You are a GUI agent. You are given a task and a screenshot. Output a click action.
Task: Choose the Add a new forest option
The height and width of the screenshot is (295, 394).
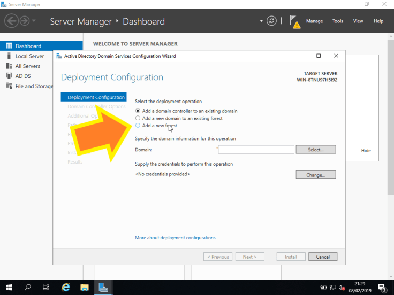[138, 126]
